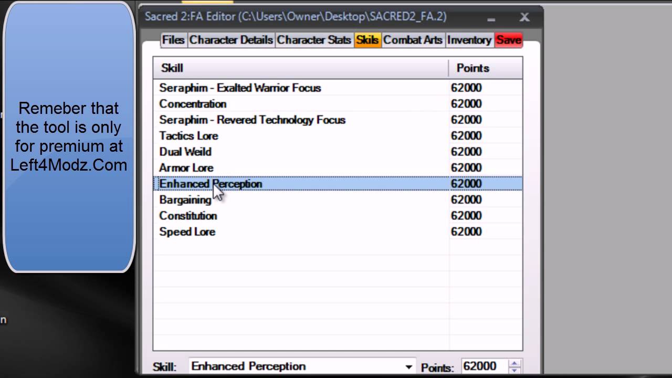Screen dimensions: 672x378
Task: Click the Points column header
Action: (486, 68)
